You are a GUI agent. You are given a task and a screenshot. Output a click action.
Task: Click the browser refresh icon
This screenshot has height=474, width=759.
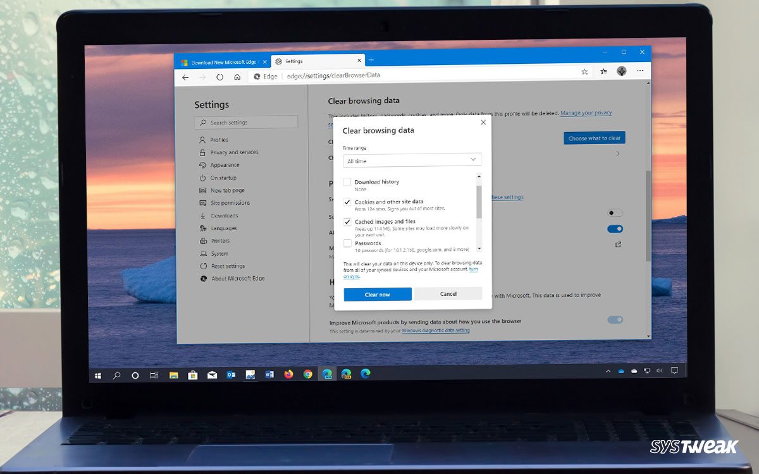click(x=219, y=76)
